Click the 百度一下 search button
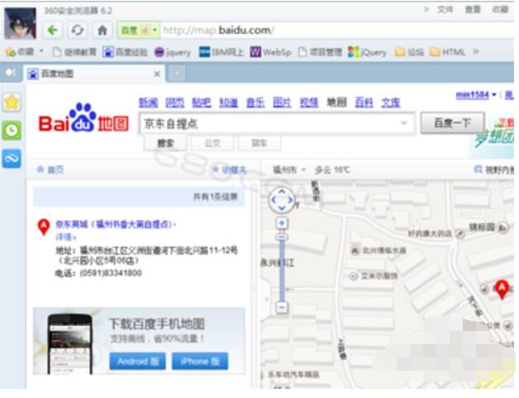Screen dimensions: 519x398 tap(452, 123)
